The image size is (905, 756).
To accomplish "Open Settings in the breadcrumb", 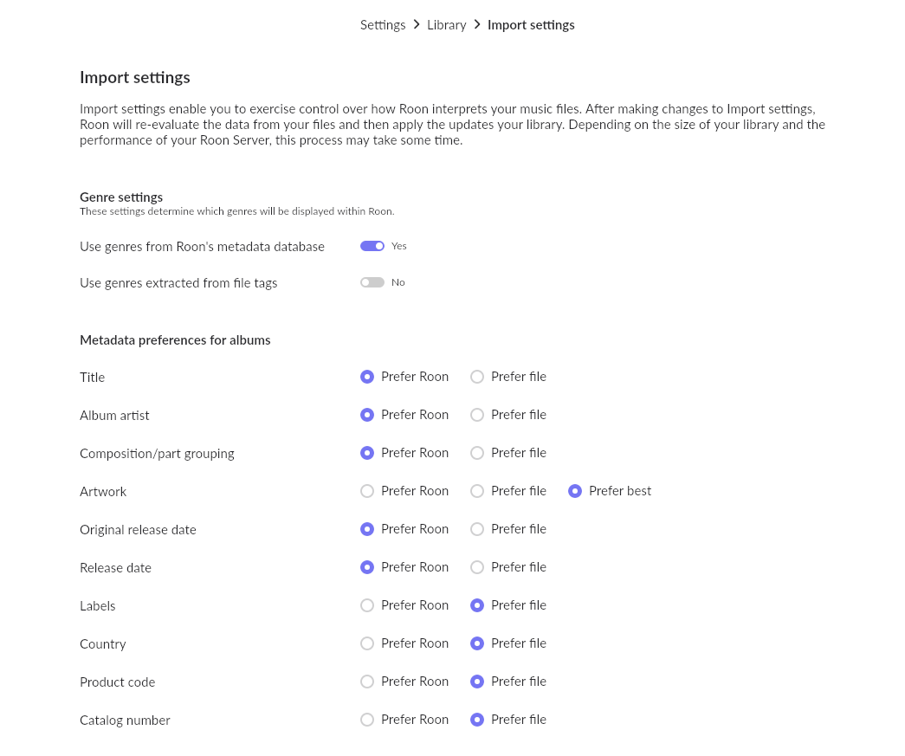I will pos(383,25).
